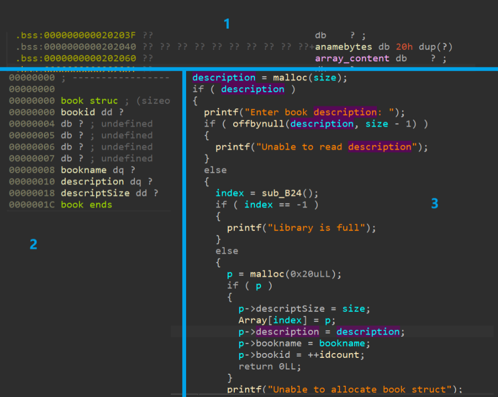
Task: Click the 'book ends' line
Action: click(86, 205)
